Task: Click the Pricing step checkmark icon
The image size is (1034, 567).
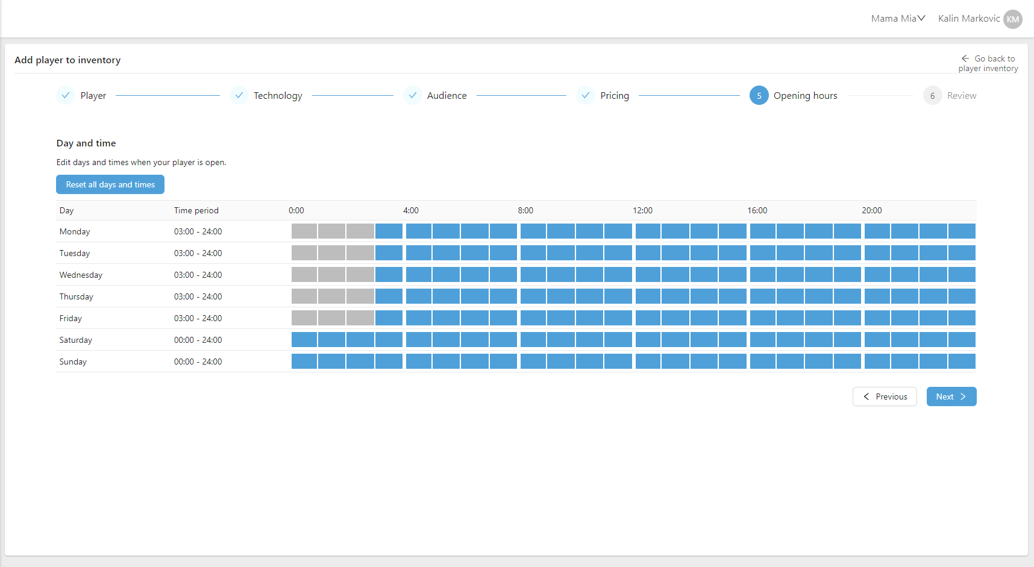Action: [x=586, y=95]
